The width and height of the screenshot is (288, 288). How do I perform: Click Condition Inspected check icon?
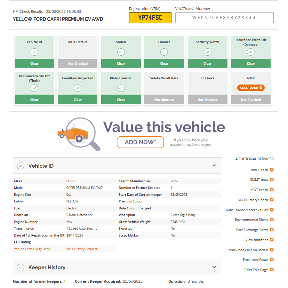(78, 88)
